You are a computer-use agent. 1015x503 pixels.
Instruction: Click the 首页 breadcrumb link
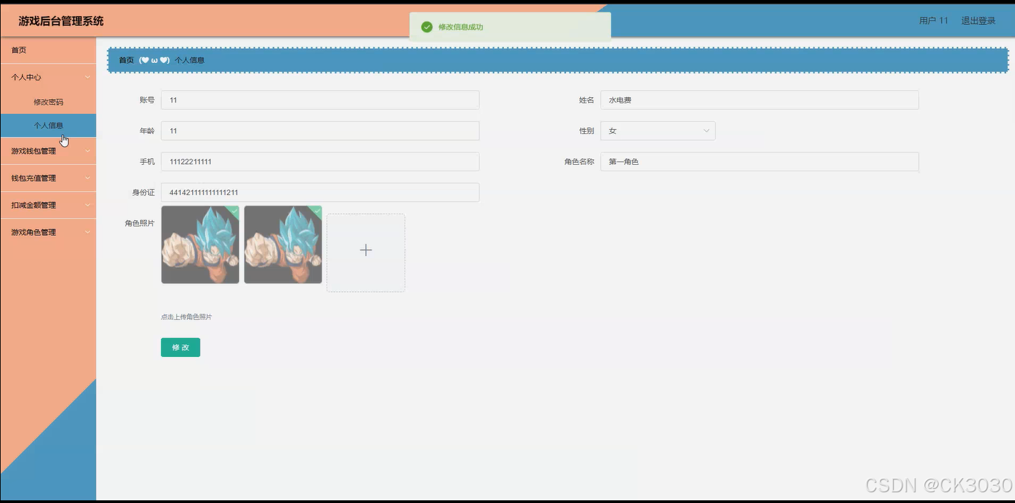point(127,60)
